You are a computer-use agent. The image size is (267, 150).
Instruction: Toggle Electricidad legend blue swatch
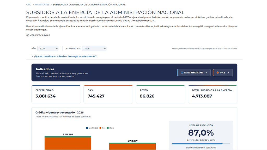87,128
